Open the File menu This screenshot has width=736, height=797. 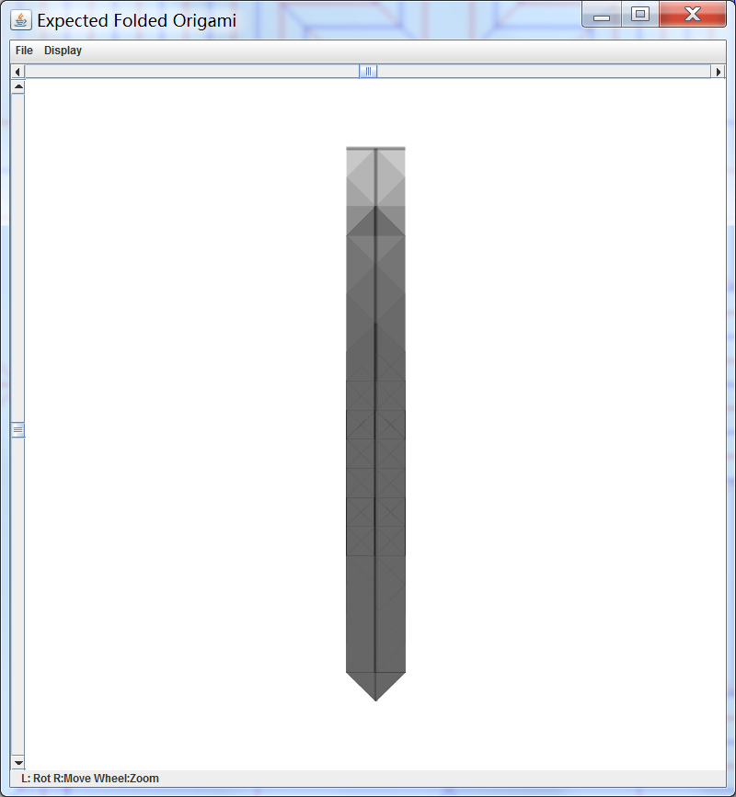coord(24,51)
